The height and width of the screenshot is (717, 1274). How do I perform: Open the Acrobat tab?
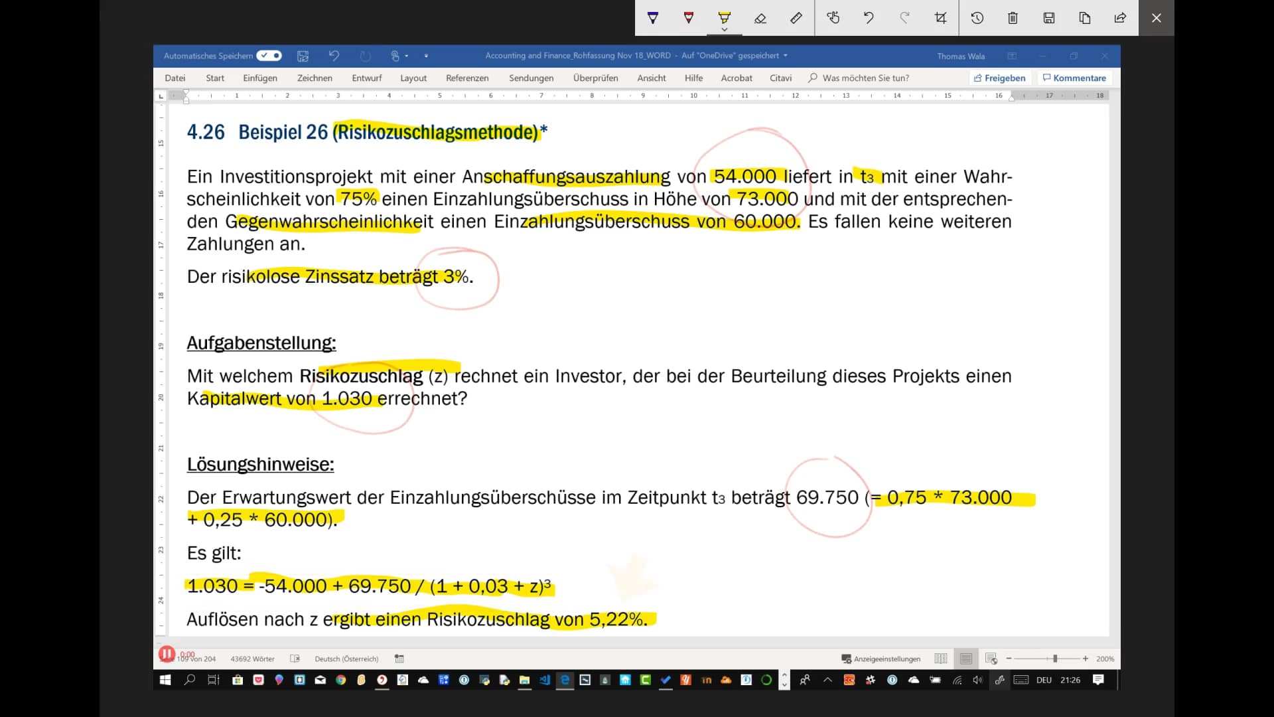pyautogui.click(x=737, y=78)
